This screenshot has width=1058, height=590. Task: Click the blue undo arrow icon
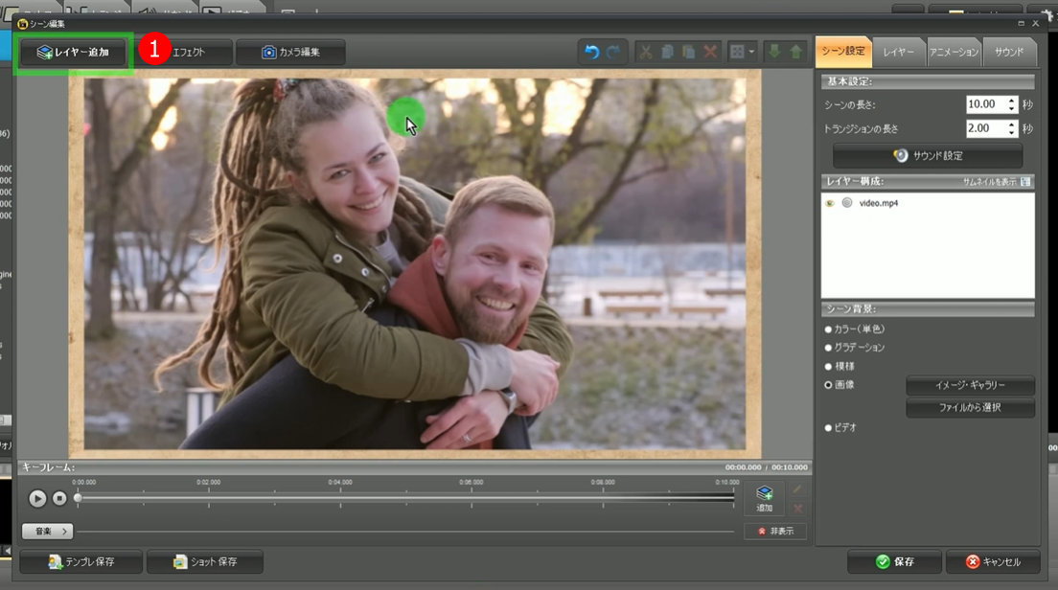pyautogui.click(x=591, y=52)
